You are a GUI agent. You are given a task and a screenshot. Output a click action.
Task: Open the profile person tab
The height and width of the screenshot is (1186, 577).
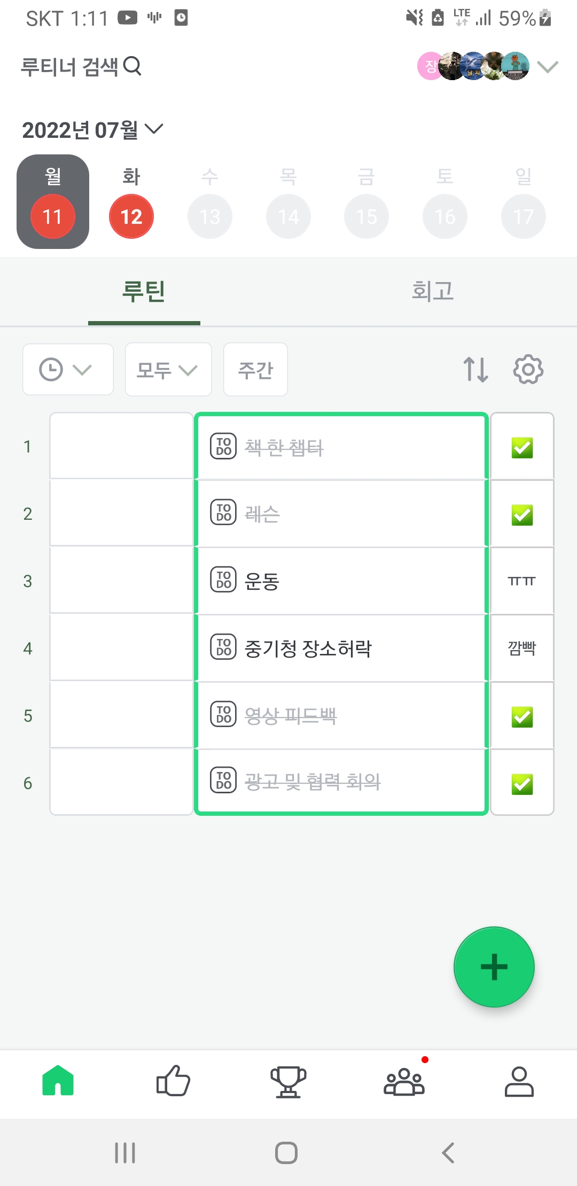click(519, 1081)
